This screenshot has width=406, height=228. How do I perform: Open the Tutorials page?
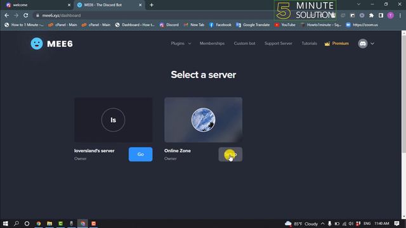pos(309,44)
